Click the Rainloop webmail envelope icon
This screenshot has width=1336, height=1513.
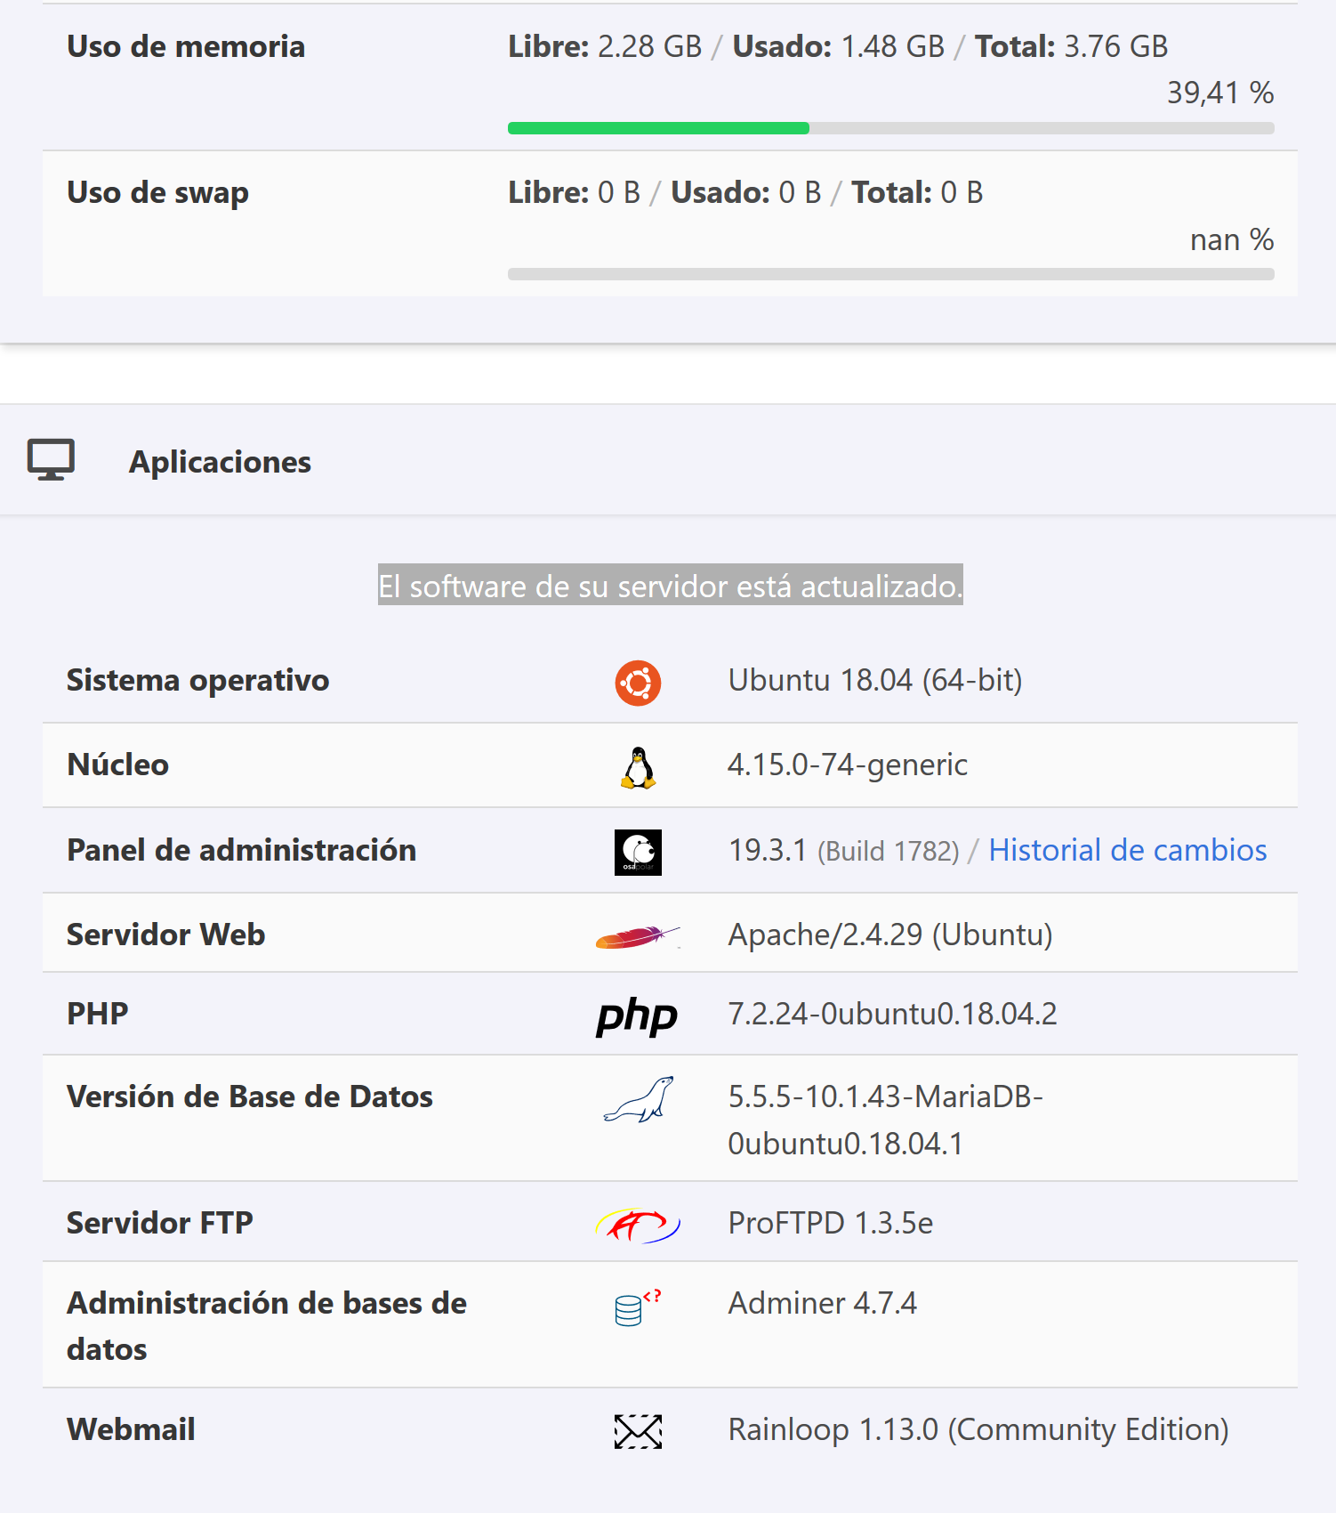pos(638,1431)
